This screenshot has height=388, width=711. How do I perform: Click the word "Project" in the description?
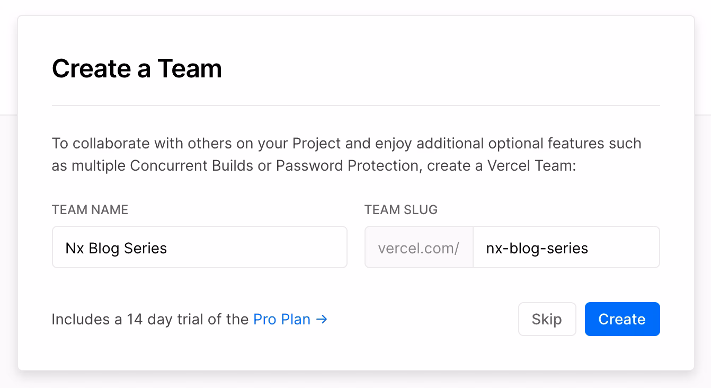click(x=316, y=144)
